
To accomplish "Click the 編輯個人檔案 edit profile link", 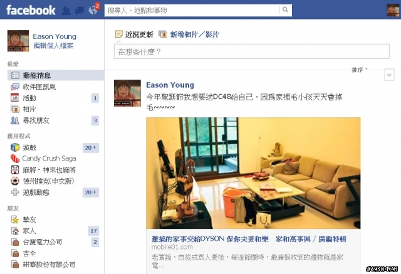I will pos(53,46).
